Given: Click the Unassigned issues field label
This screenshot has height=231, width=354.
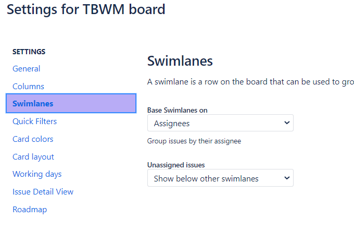Looking at the screenshot, I should (x=176, y=165).
